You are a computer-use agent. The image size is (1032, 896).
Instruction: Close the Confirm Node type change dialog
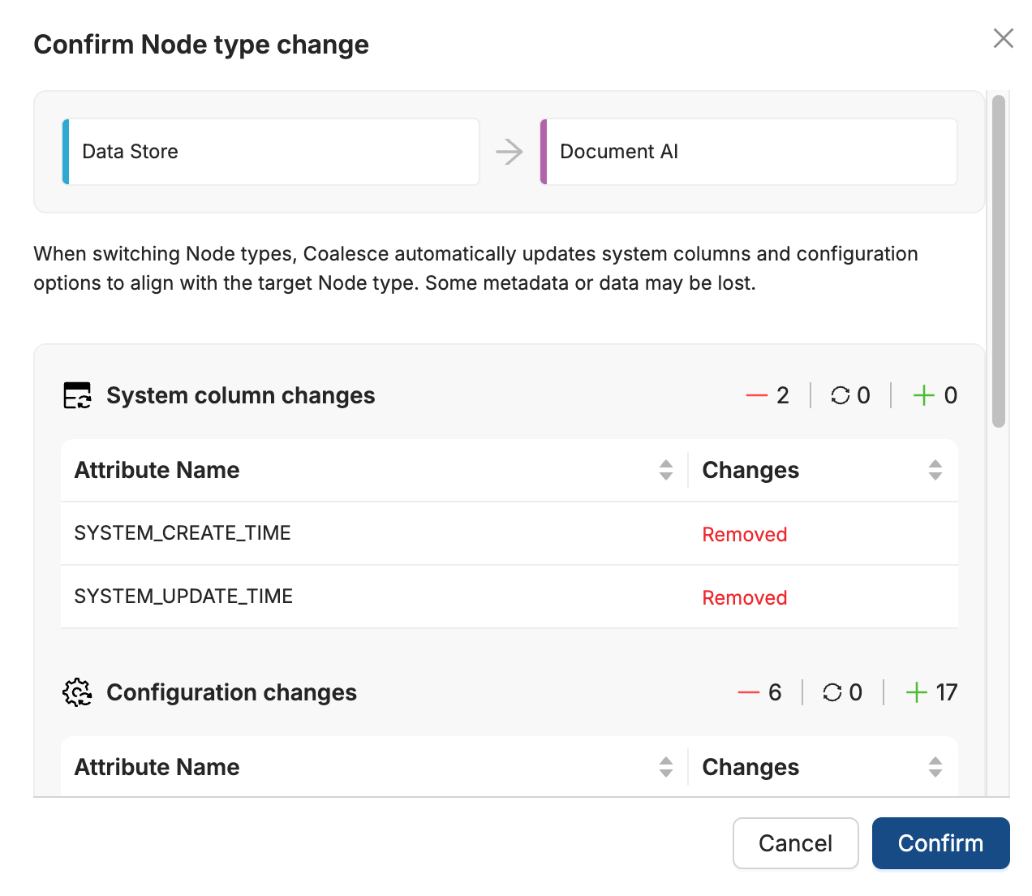(1003, 38)
